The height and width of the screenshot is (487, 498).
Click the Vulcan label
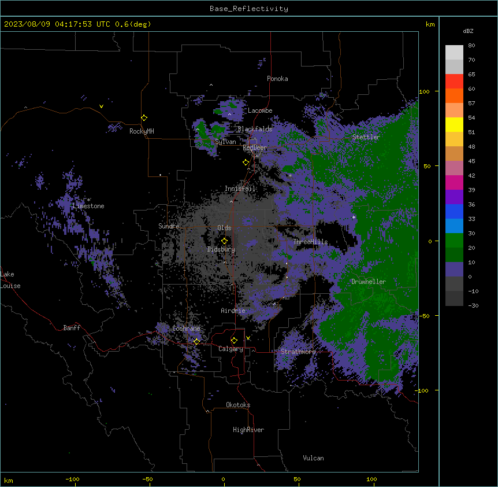click(313, 458)
